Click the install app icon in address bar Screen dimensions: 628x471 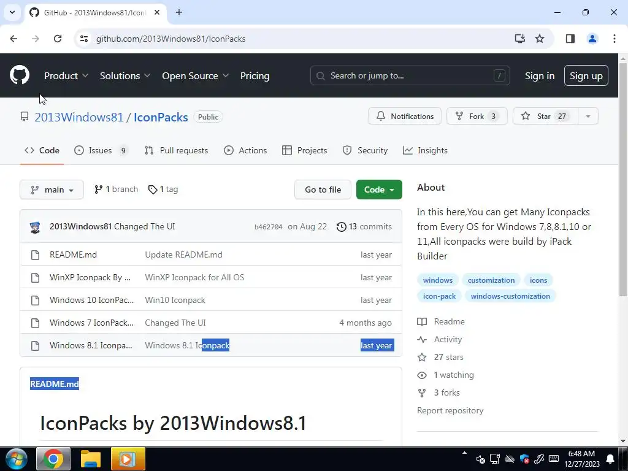(x=520, y=39)
